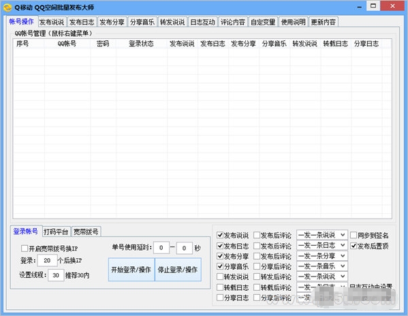Viewport: 408px width, 316px height.
Task: Click the 分享日志 column header in table
Action: [x=366, y=44]
